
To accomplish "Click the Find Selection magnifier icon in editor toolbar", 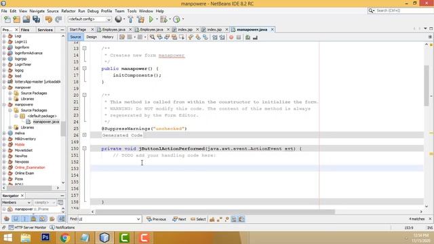I will [152, 37].
